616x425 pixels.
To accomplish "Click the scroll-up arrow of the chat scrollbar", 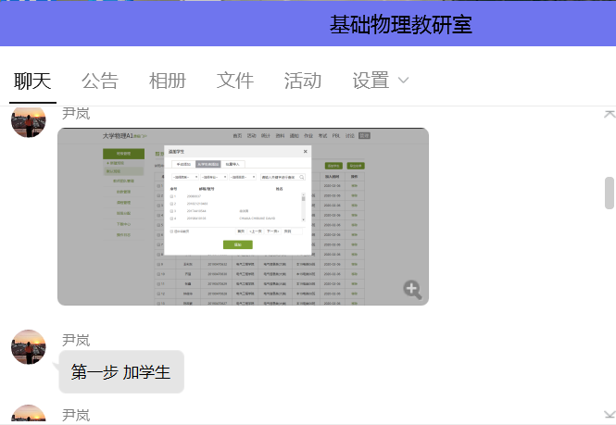I will point(609,113).
